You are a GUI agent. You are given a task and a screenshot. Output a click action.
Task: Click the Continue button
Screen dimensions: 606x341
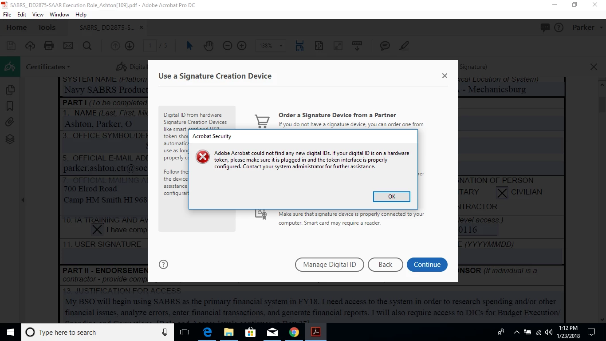tap(427, 265)
